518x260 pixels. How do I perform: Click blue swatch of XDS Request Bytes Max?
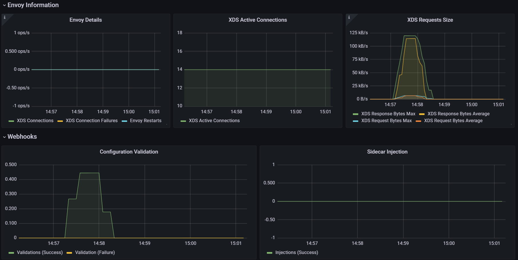click(355, 121)
